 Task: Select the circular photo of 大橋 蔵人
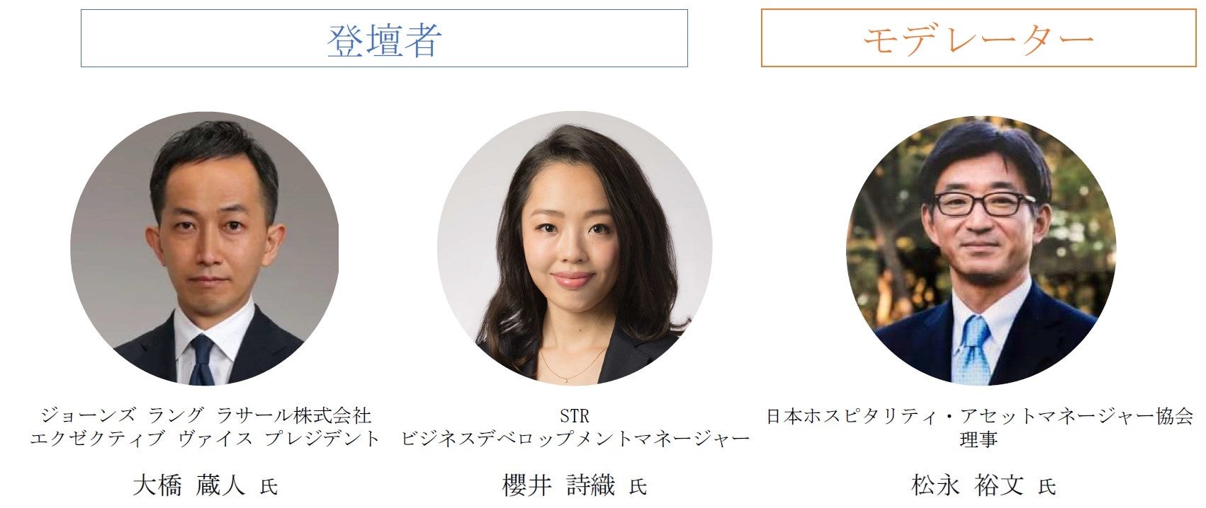point(204,248)
